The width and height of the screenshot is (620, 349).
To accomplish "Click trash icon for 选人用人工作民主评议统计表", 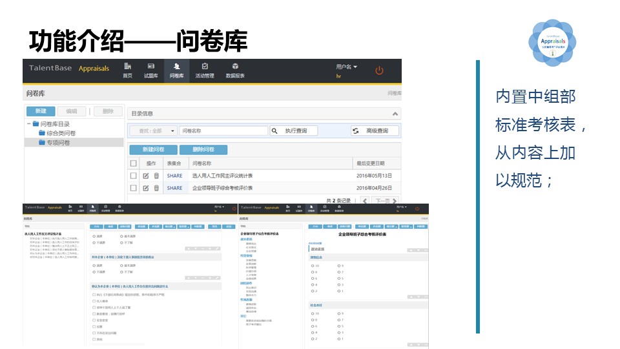I will tap(156, 176).
